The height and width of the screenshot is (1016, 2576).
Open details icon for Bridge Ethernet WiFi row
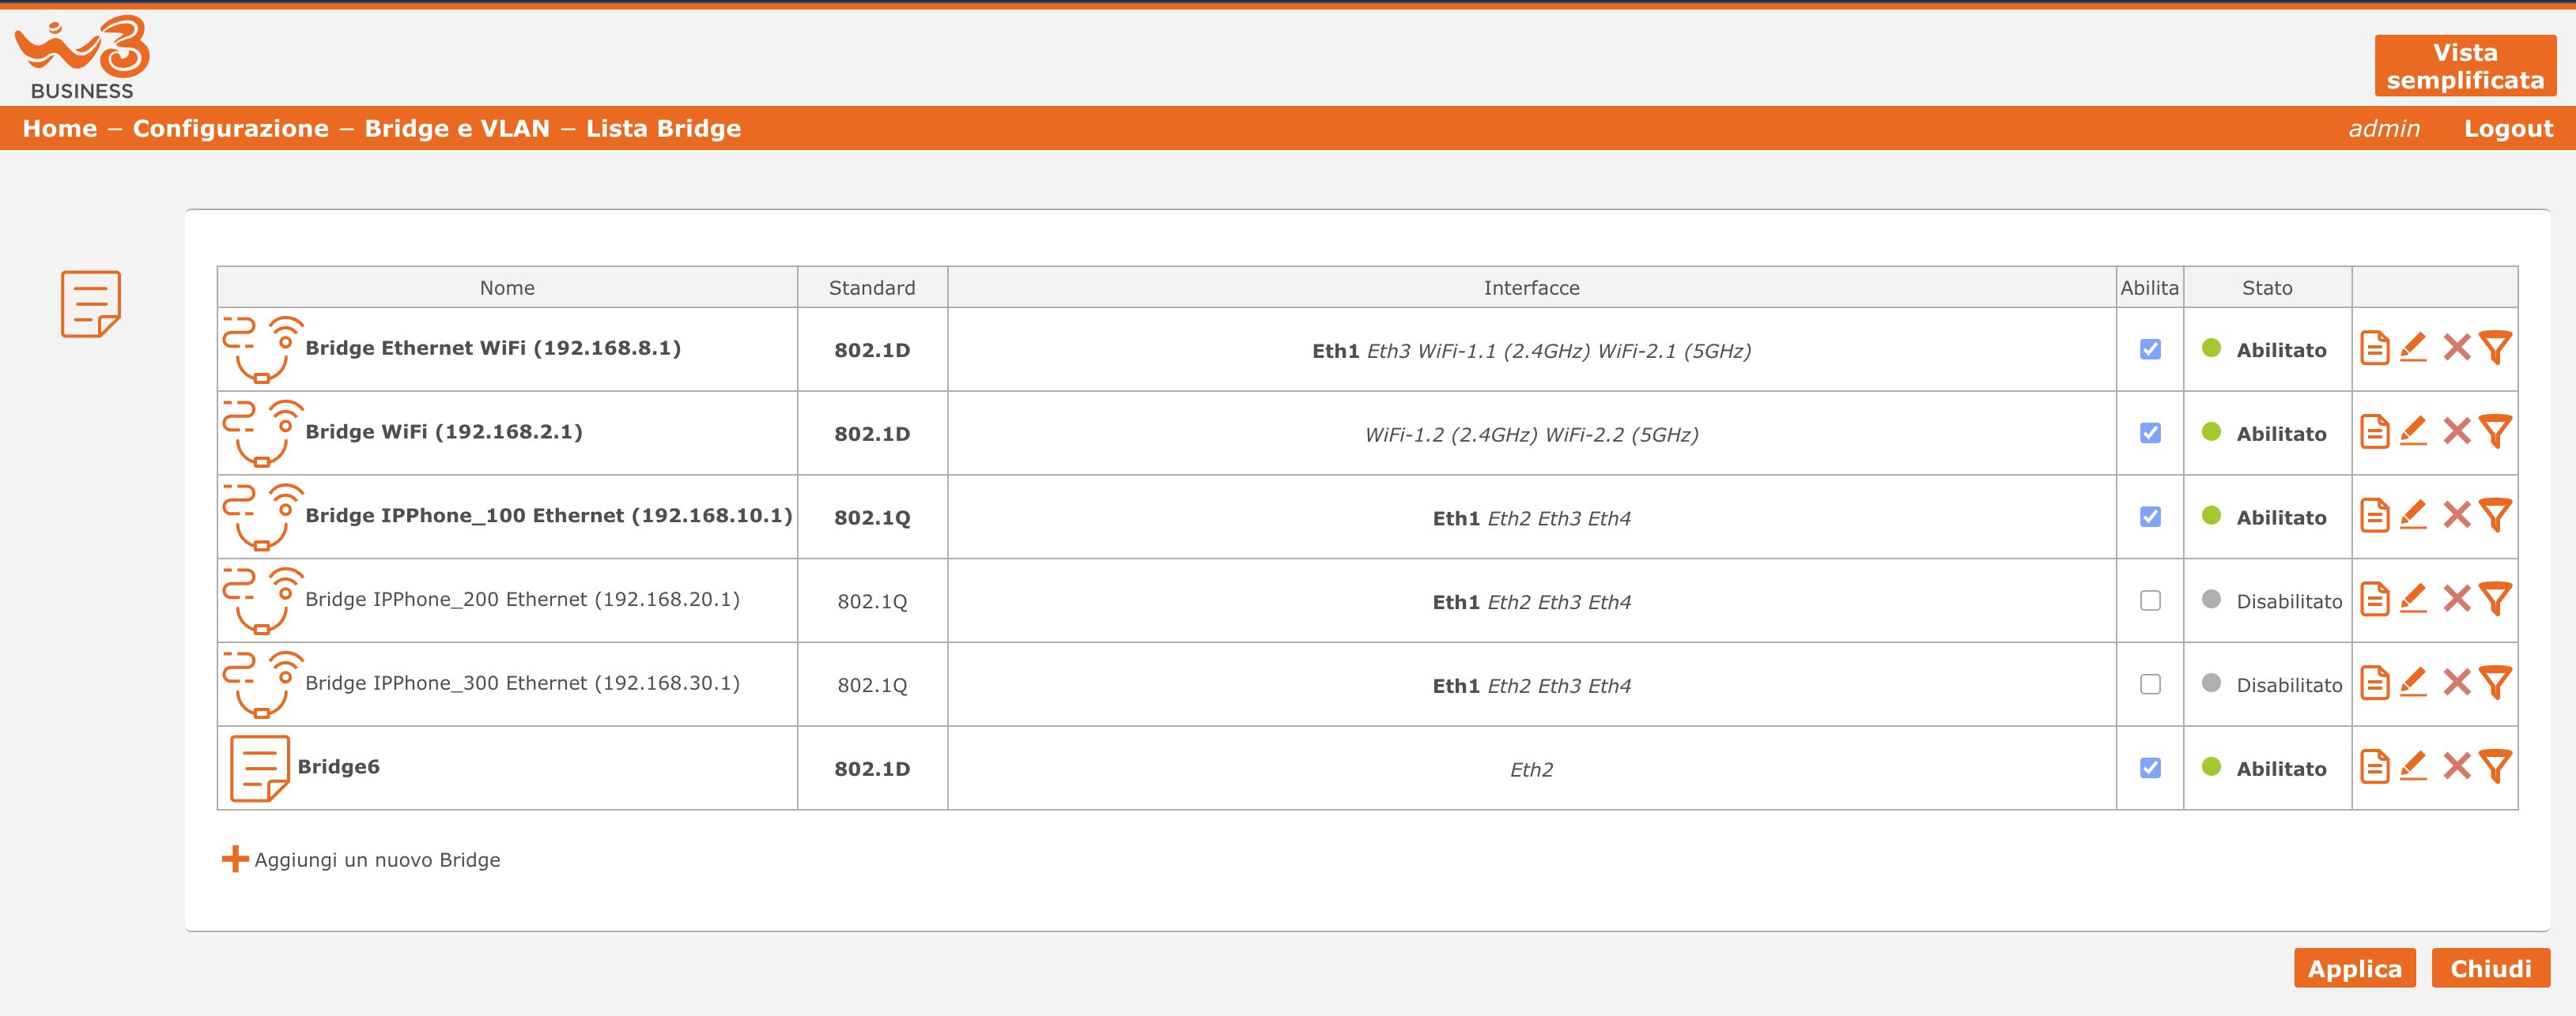[2374, 348]
